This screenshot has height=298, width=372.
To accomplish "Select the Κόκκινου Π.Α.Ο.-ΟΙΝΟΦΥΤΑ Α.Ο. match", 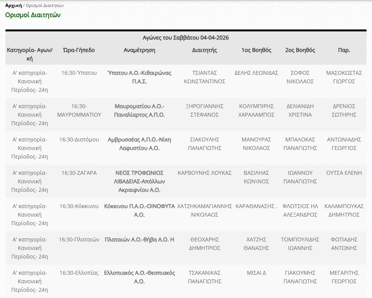I will click(139, 210).
